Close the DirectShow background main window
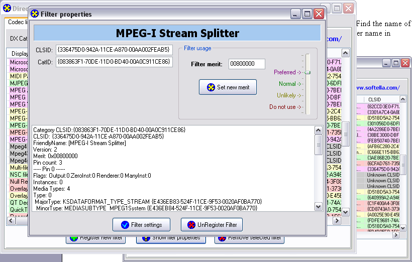 [x=348, y=9]
